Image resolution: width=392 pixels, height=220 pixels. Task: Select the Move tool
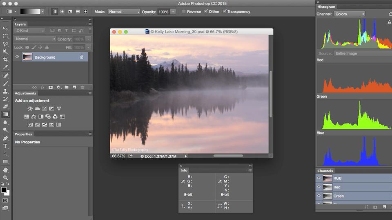(5, 29)
